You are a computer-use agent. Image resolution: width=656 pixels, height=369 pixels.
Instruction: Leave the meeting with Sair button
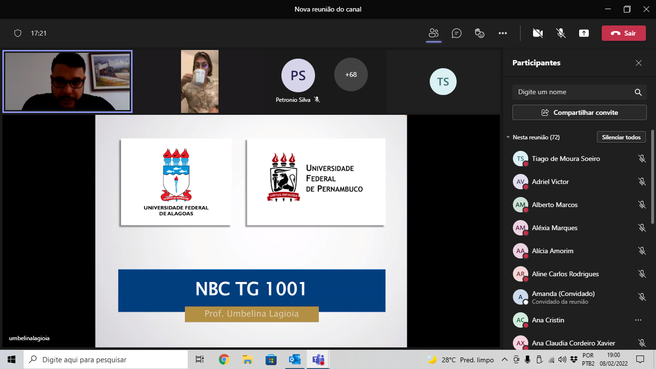[x=623, y=33]
